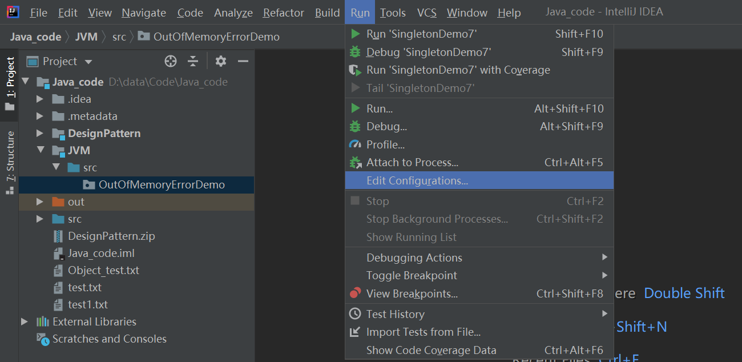The height and width of the screenshot is (362, 742).
Task: Click the View Breakpoints red dots icon
Action: pos(356,293)
